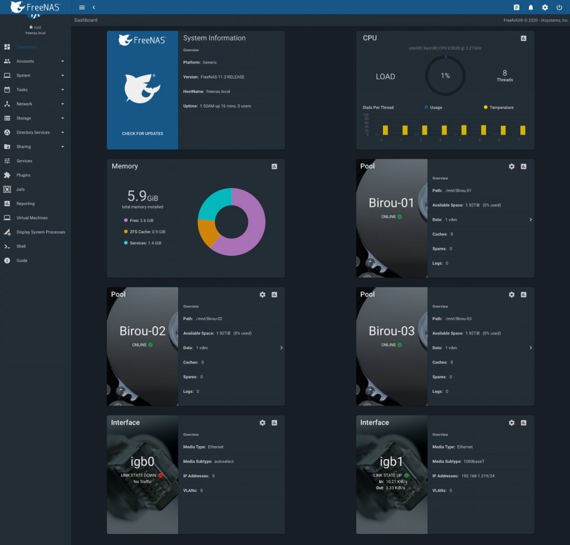Click the igb0 LINK STATE DOWN status
The width and height of the screenshot is (570, 545).
(x=142, y=476)
